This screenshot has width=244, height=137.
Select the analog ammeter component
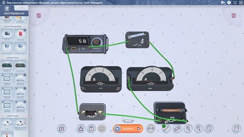20,80
